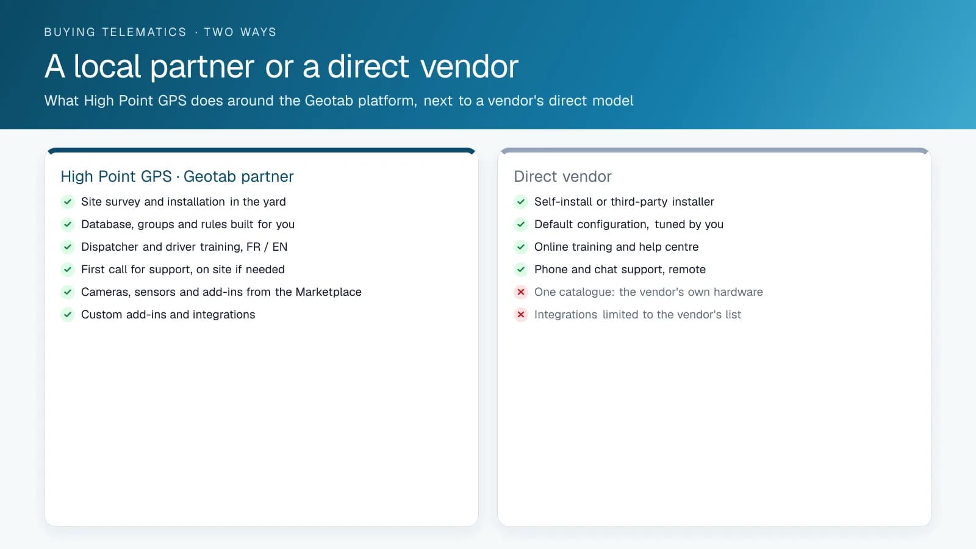The width and height of the screenshot is (976, 549).
Task: Click the text Integrations limited to the vendor's list
Action: [x=637, y=315]
